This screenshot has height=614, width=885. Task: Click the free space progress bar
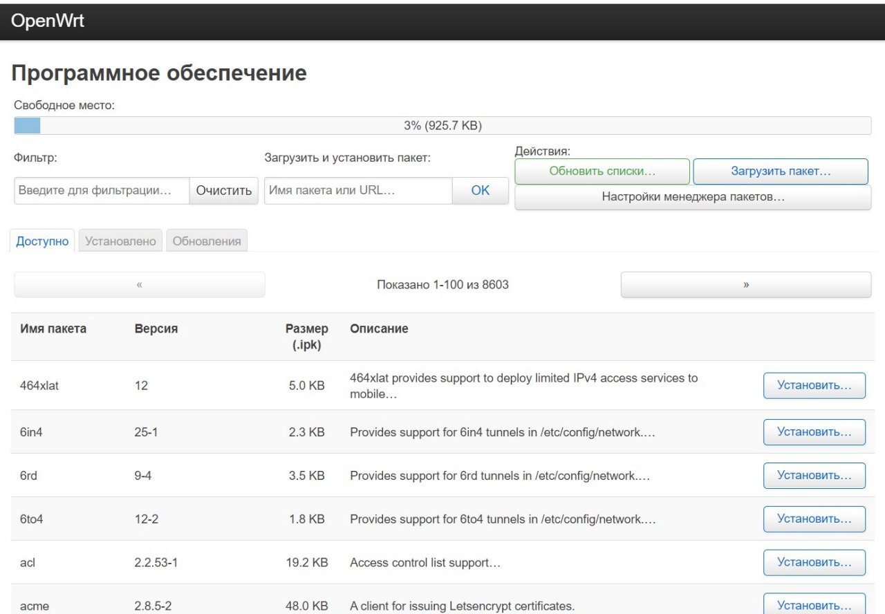coord(442,126)
